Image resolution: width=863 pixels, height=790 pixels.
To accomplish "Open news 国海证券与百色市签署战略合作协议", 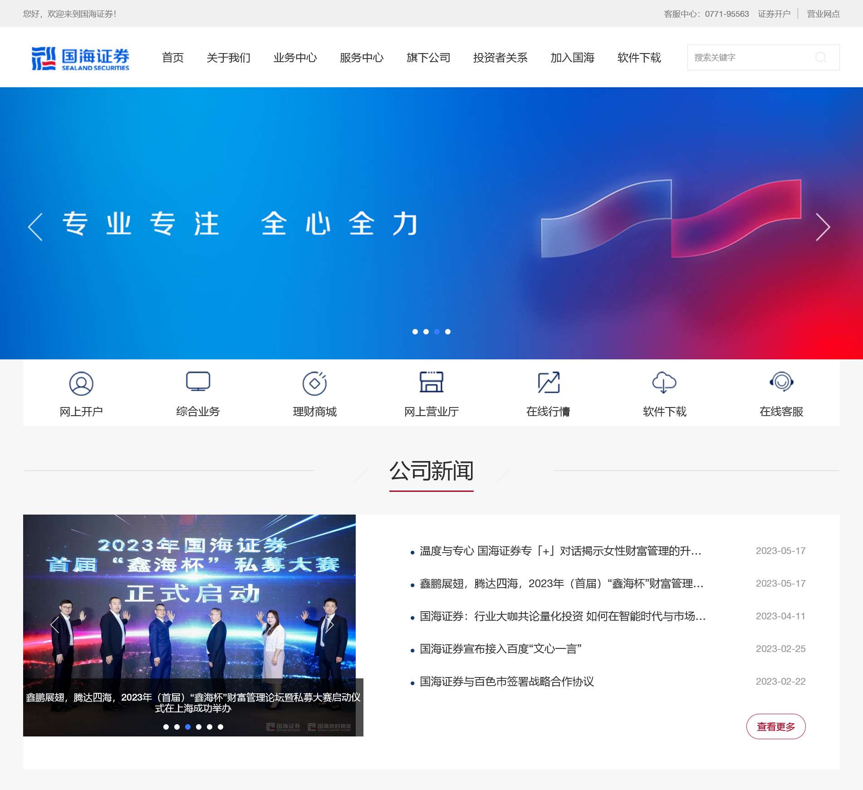I will click(x=507, y=682).
